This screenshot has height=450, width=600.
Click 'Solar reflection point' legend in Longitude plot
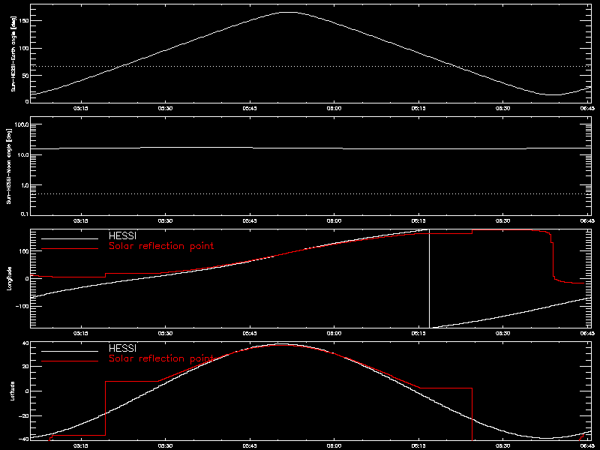pyautogui.click(x=161, y=246)
